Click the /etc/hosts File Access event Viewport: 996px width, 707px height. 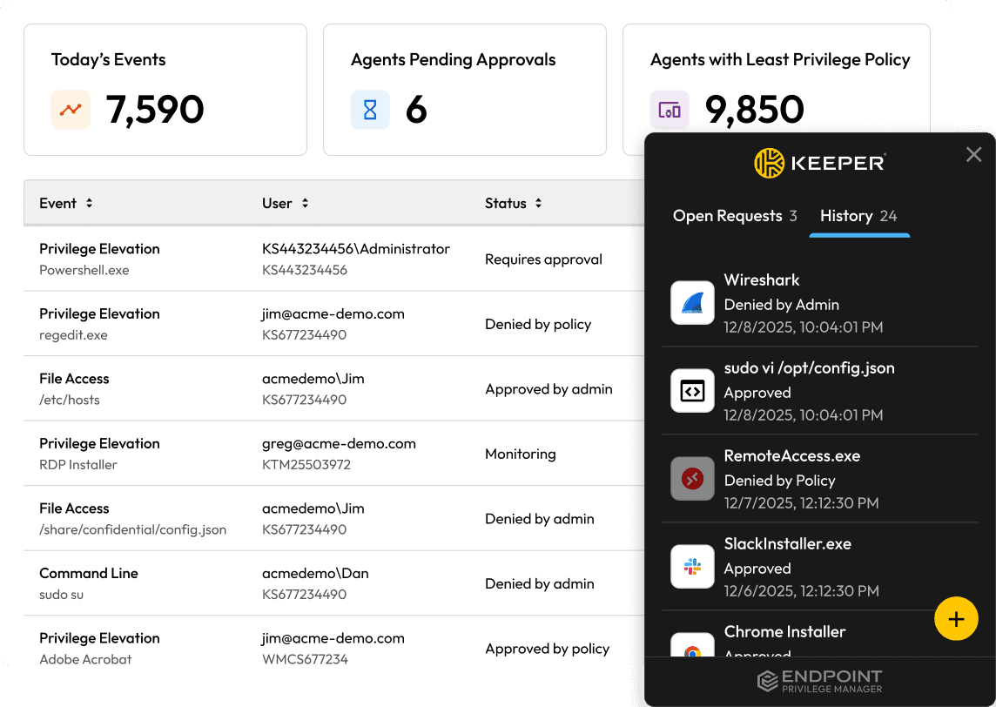(74, 388)
